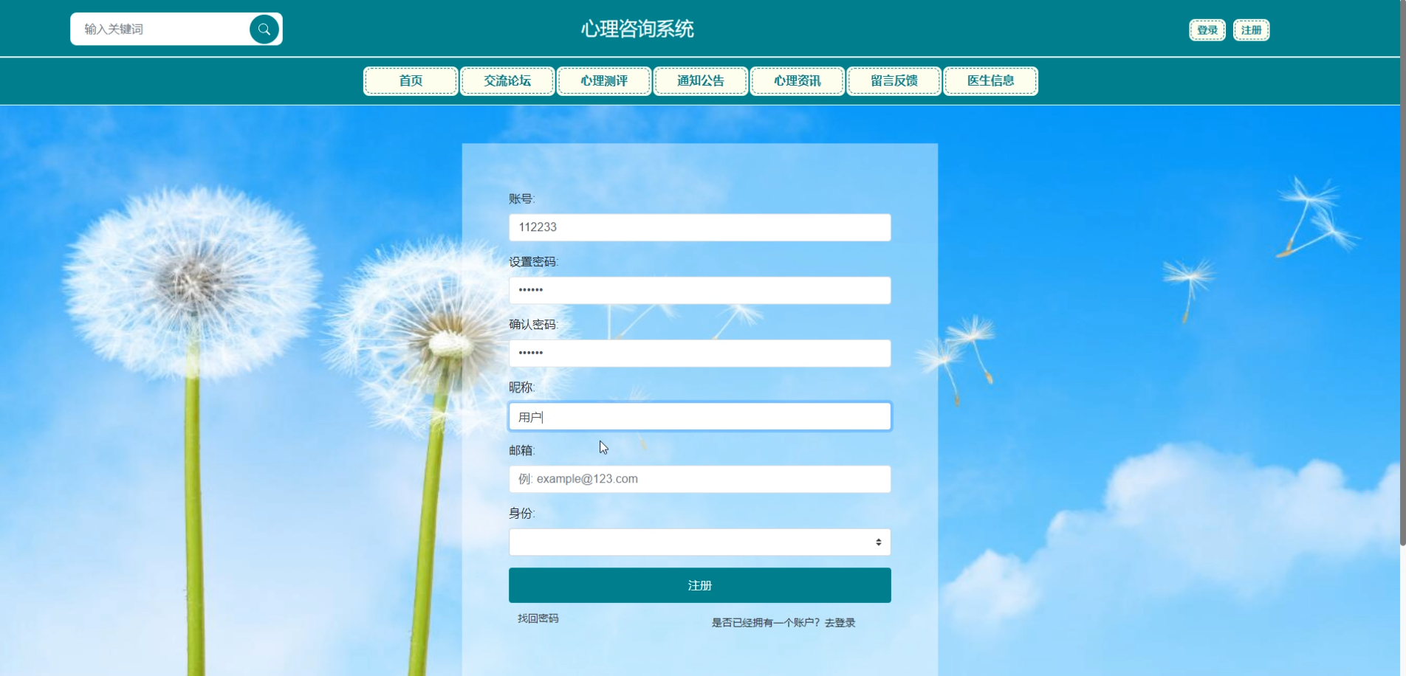Open the 首页 navigation tab

[411, 81]
